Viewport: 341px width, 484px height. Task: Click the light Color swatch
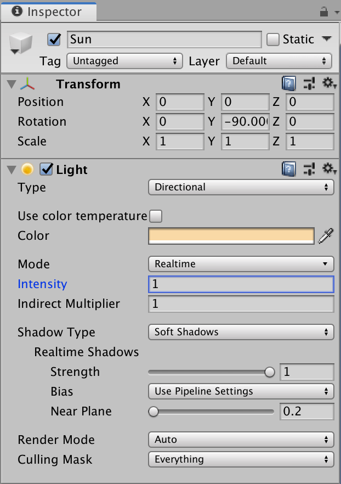tap(231, 236)
